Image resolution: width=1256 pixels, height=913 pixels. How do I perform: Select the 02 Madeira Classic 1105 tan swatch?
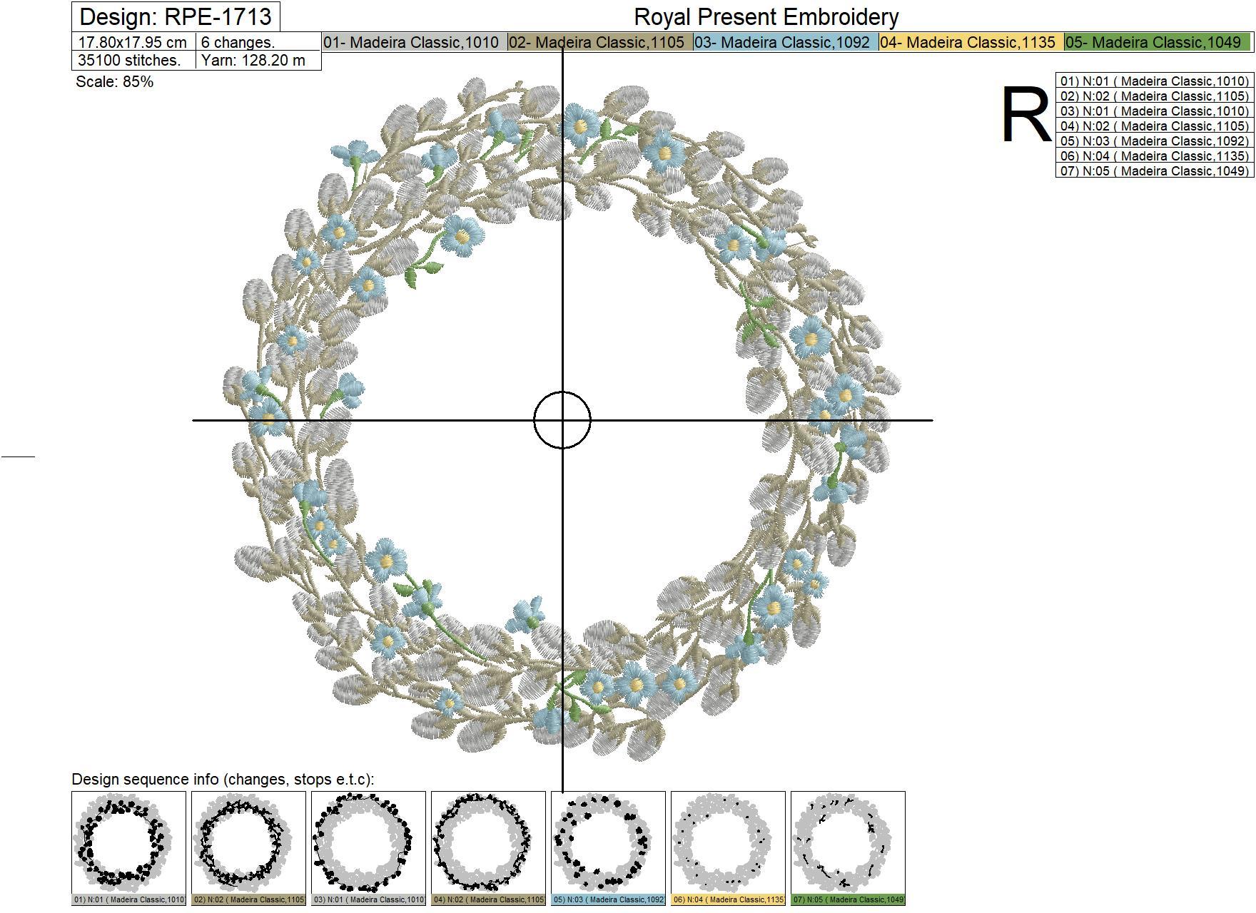pos(599,43)
